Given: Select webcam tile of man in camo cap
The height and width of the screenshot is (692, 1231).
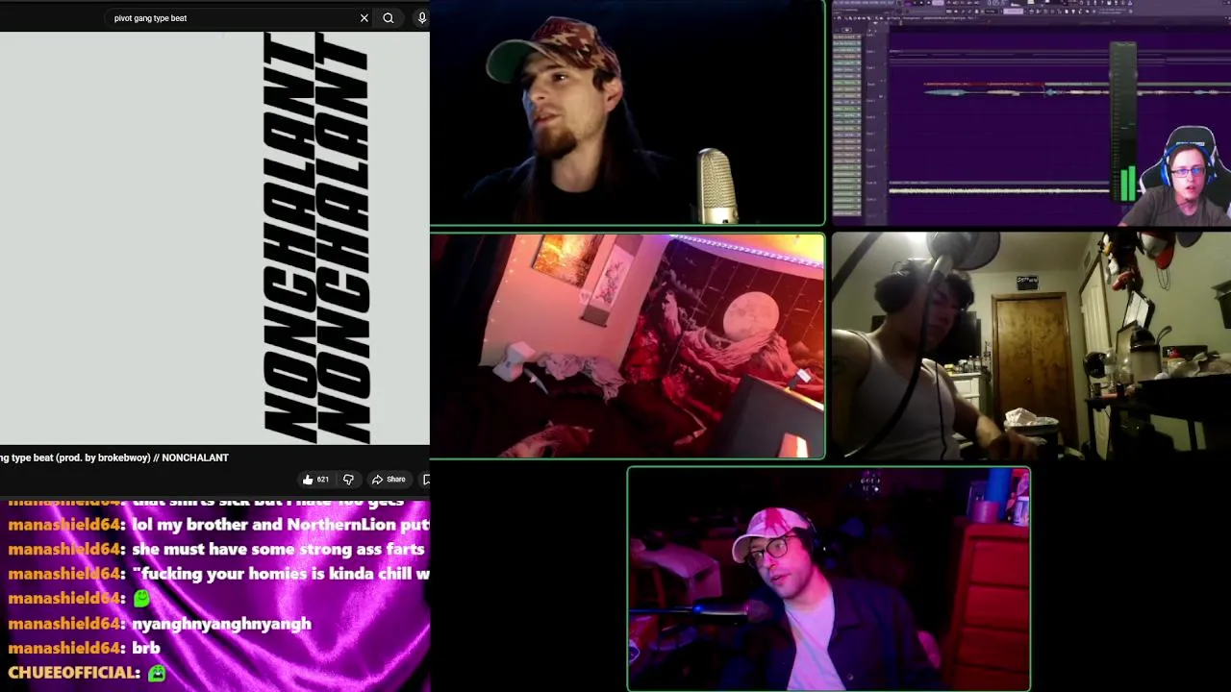Looking at the screenshot, I should coord(627,113).
